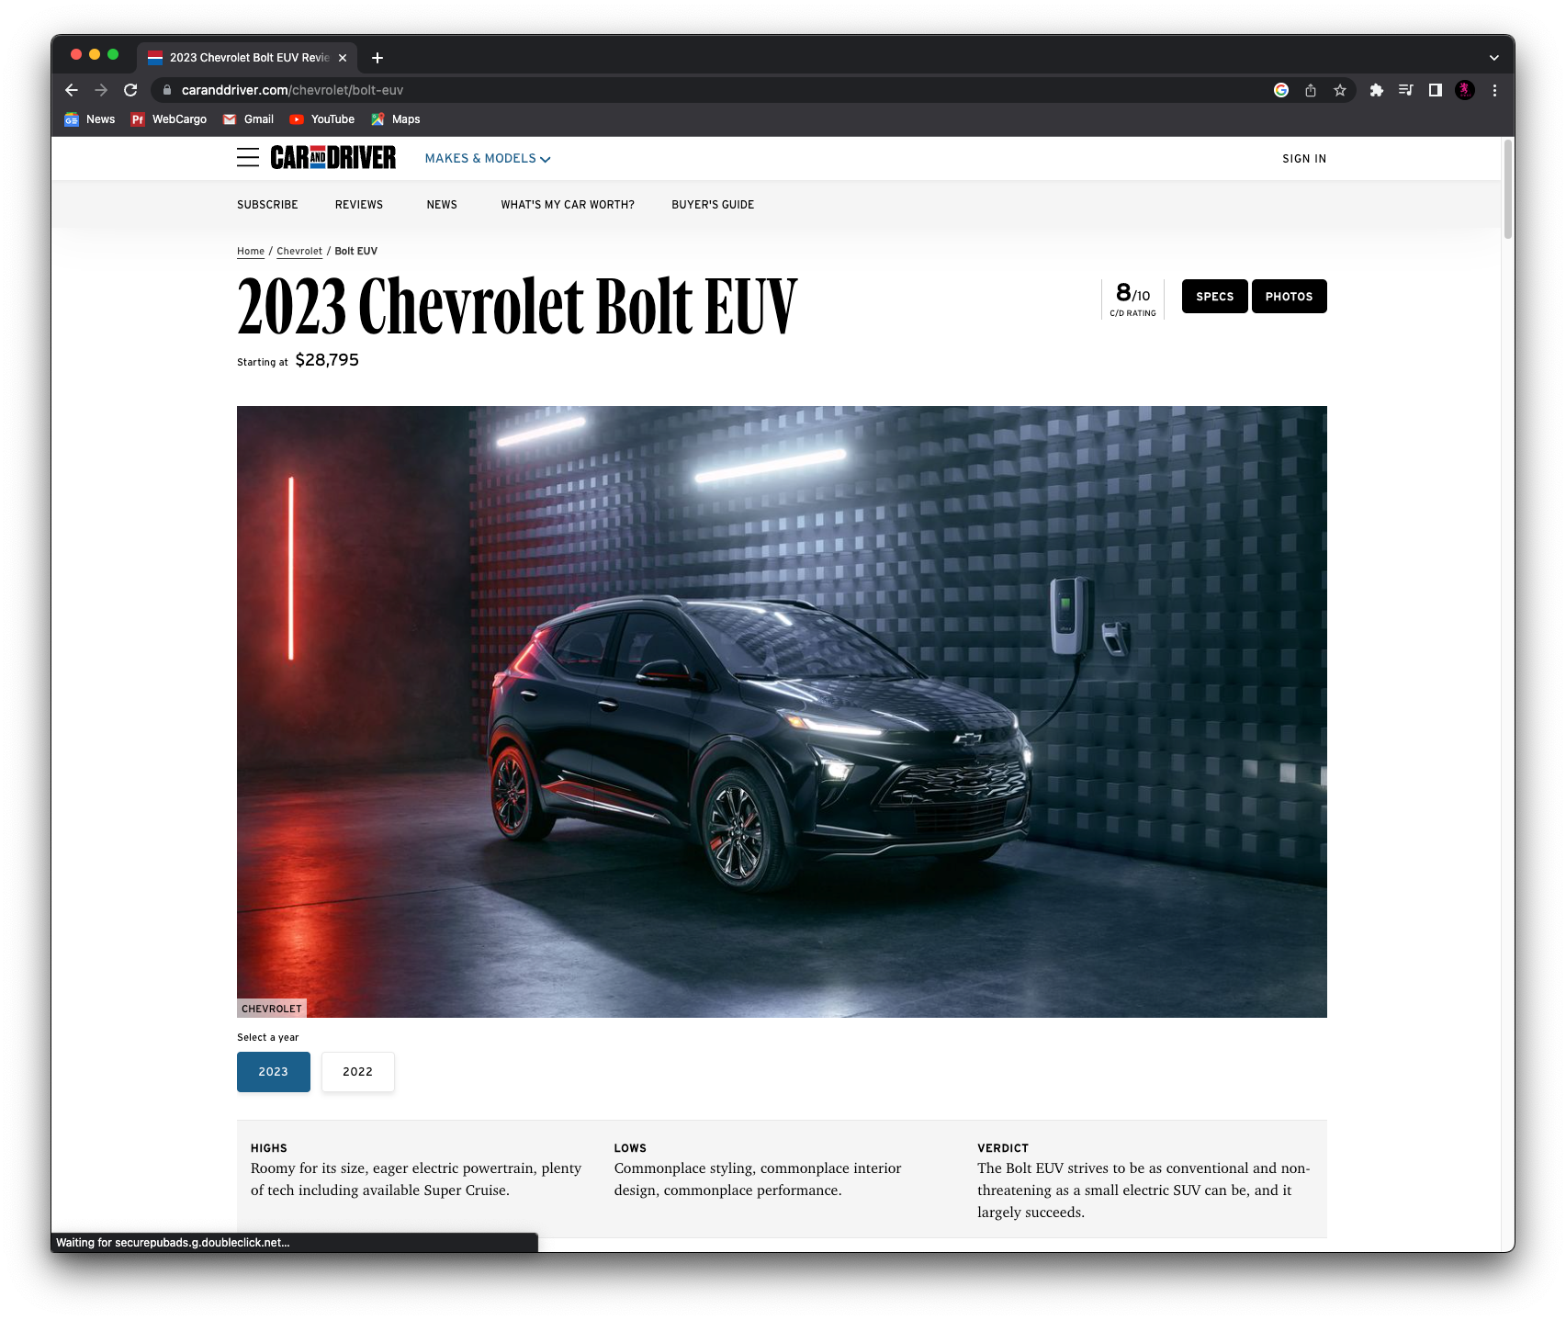The width and height of the screenshot is (1566, 1320).
Task: Open the Maps bookmark
Action: coord(396,119)
